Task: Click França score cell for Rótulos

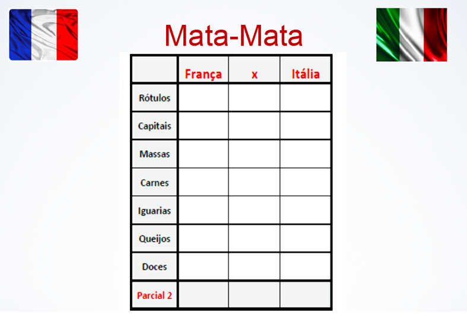Action: [203, 98]
